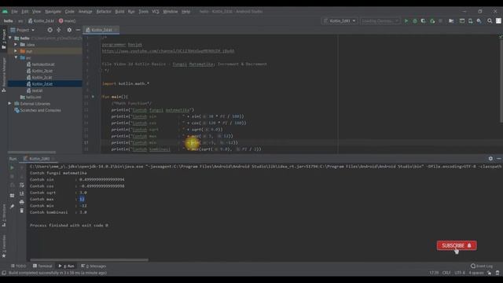Open Run panel gear settings
503x283 pixels.
490,159
